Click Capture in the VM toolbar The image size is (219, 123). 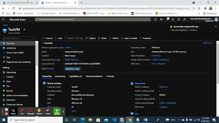(91, 38)
